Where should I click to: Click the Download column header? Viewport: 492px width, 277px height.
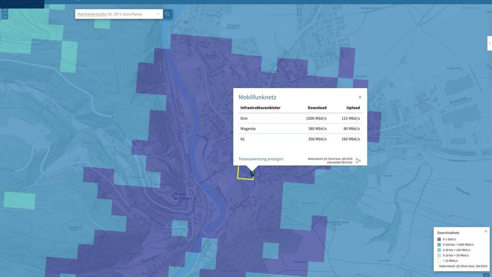(x=317, y=108)
